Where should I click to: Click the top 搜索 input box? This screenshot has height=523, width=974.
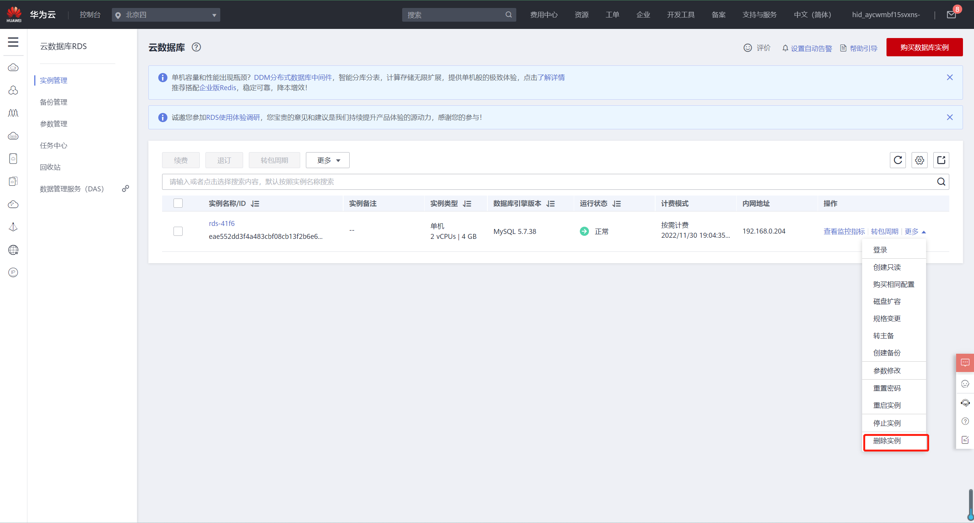pyautogui.click(x=459, y=15)
